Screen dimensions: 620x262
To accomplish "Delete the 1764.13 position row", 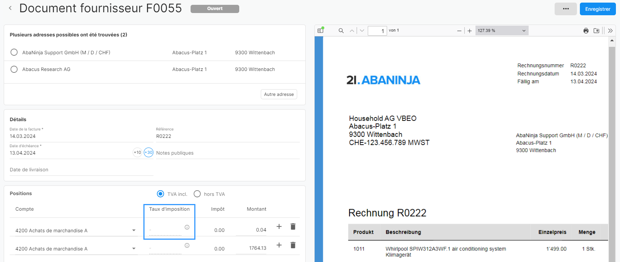I will click(293, 245).
